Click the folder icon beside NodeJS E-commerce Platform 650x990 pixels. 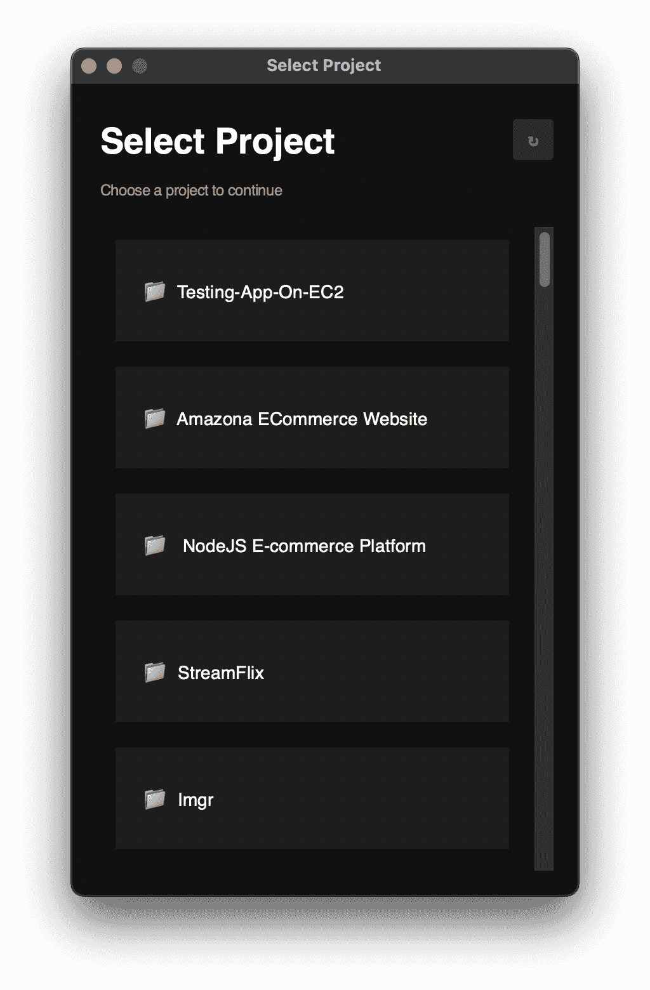pyautogui.click(x=154, y=544)
